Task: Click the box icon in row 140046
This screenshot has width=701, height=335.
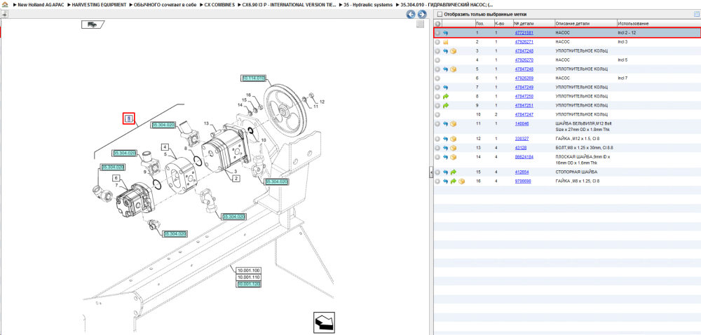Action: coord(454,124)
